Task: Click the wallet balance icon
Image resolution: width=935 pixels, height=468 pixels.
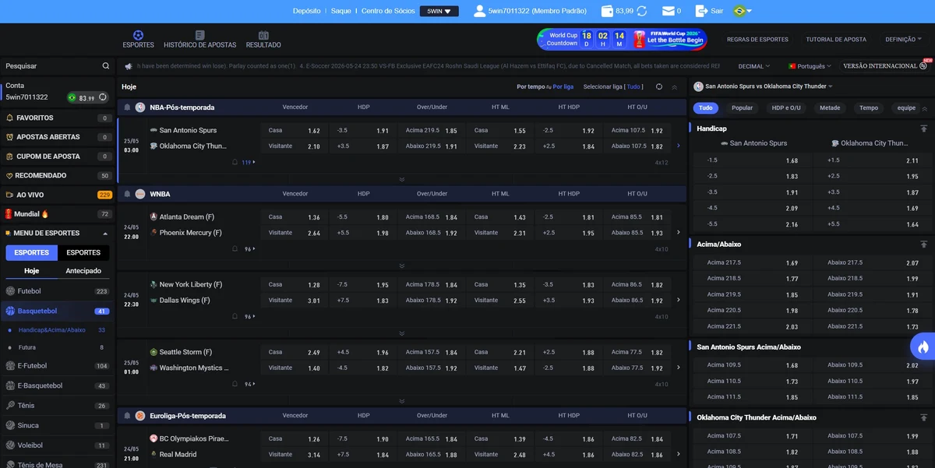Action: [608, 11]
